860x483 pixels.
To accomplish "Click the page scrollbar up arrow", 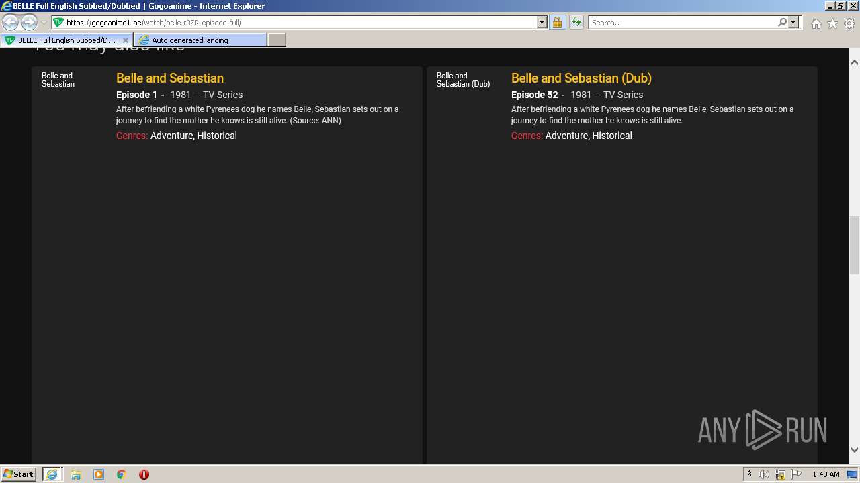I will (855, 62).
